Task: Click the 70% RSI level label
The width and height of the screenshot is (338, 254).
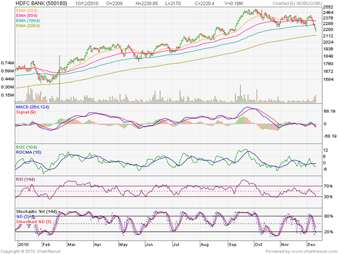Action: click(x=328, y=186)
